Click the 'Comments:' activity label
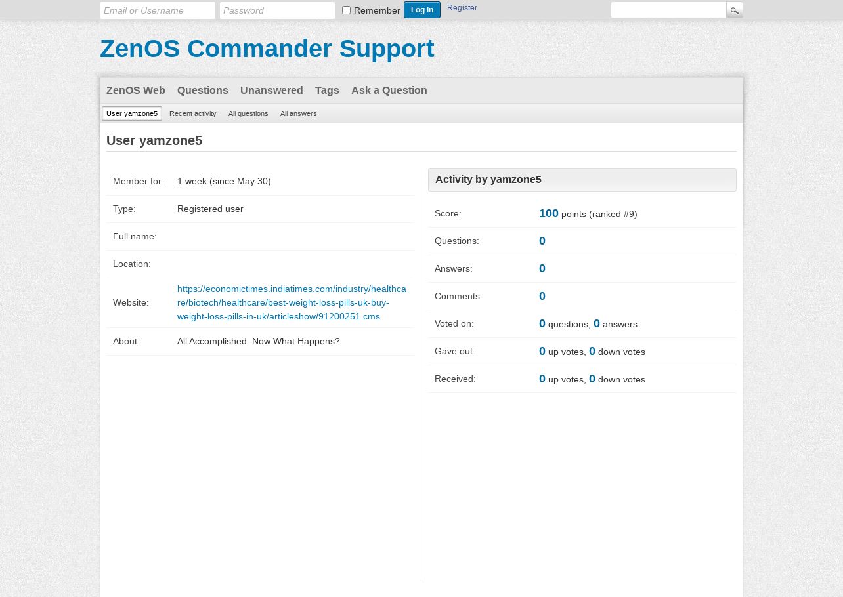The width and height of the screenshot is (843, 597). pos(458,296)
